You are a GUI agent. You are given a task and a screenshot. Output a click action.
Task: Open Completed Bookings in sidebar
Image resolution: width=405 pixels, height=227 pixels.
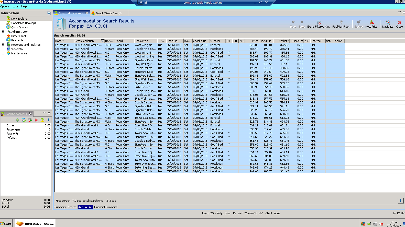pos(24,23)
